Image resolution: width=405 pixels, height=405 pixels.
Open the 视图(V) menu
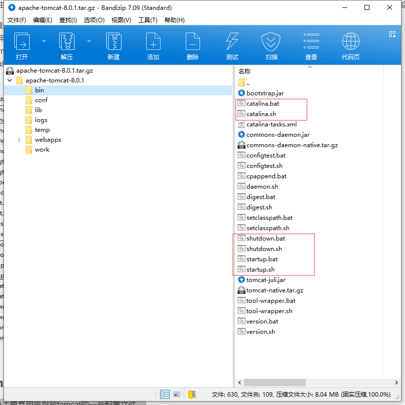(x=121, y=20)
